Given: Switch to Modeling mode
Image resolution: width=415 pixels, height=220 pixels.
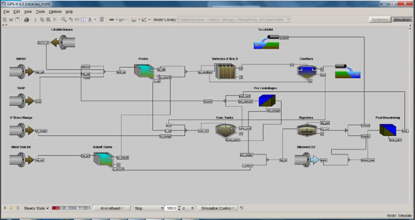Looking at the screenshot, I should pyautogui.click(x=380, y=20).
